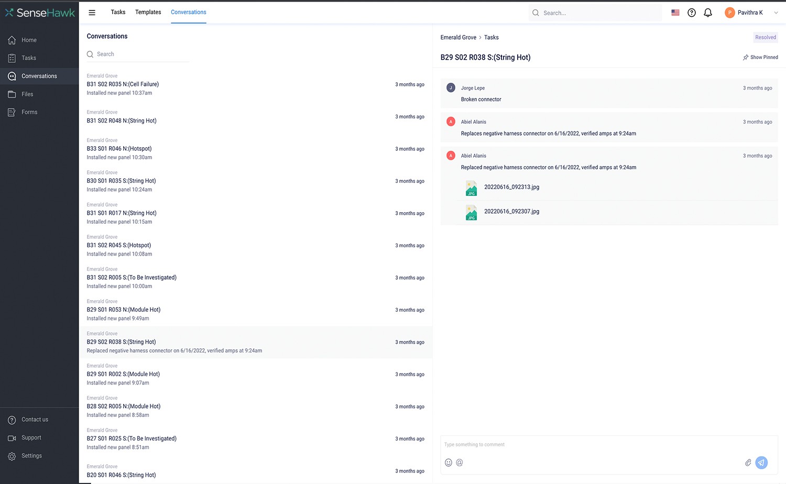Click the Conversations search field

click(x=138, y=54)
